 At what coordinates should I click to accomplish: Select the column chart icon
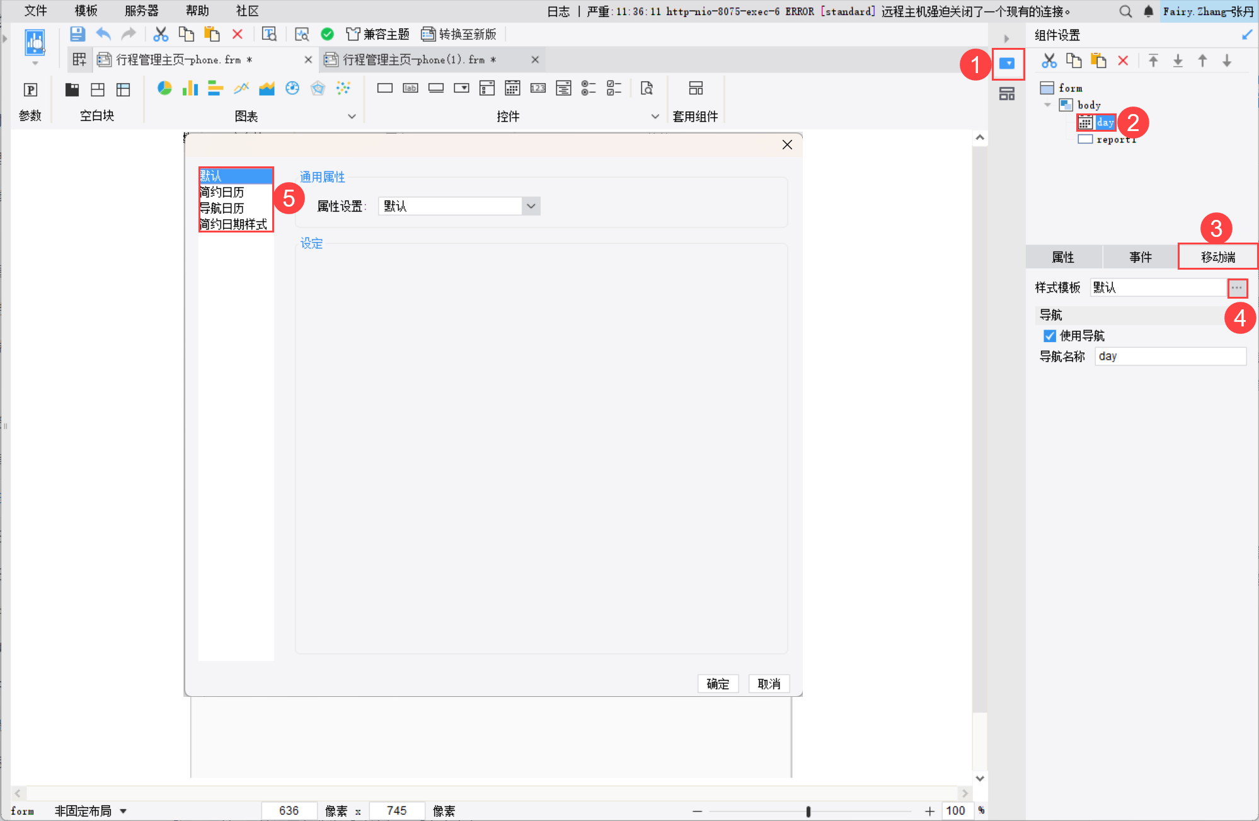pos(190,88)
